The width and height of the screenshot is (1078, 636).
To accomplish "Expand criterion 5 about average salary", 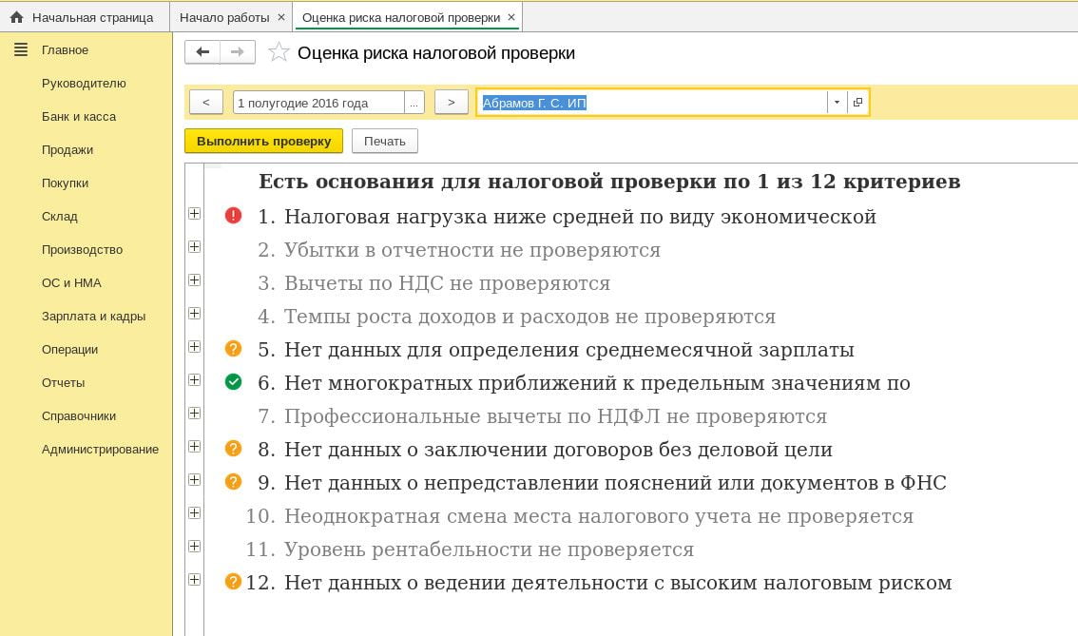I will pyautogui.click(x=195, y=347).
